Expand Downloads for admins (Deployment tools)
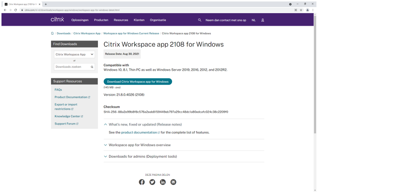 click(x=142, y=157)
